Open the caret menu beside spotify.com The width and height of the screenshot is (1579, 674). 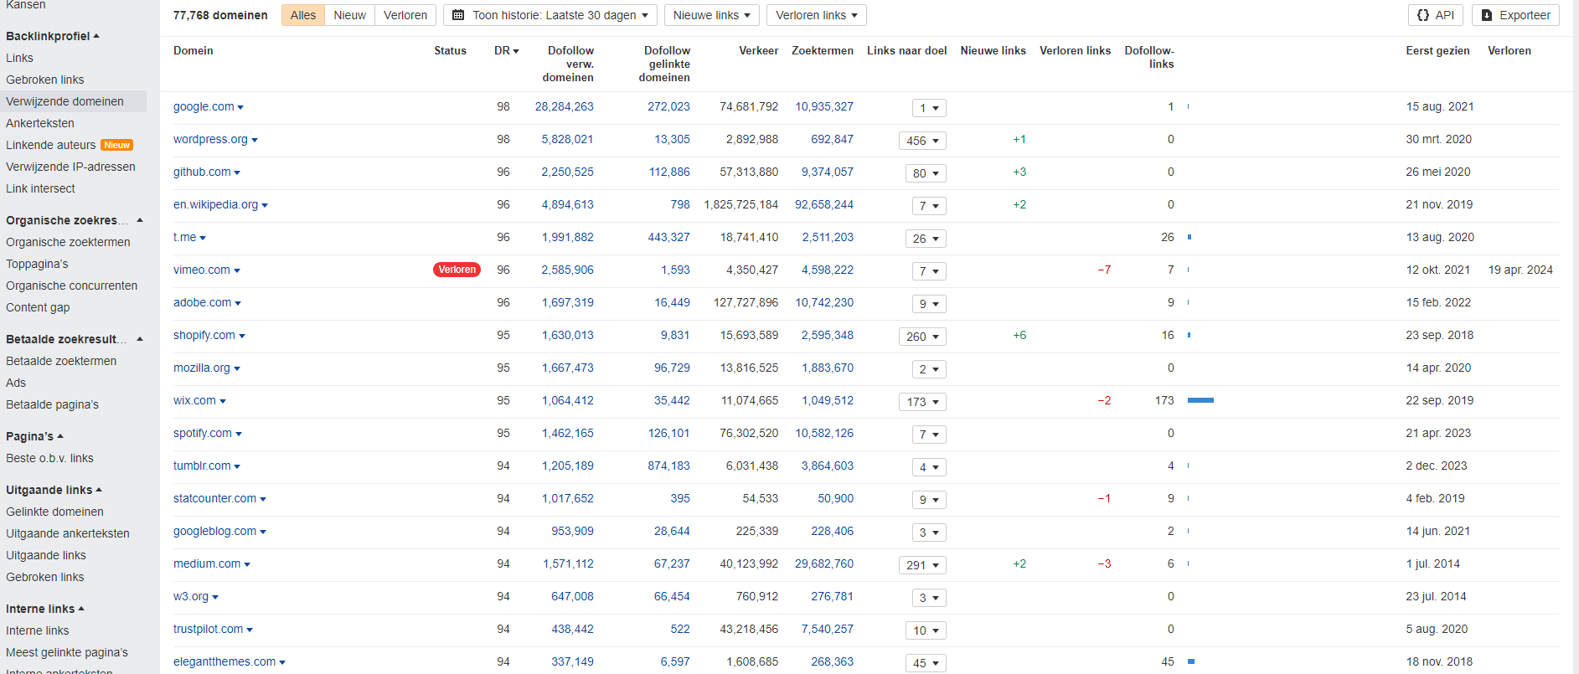pyautogui.click(x=239, y=434)
